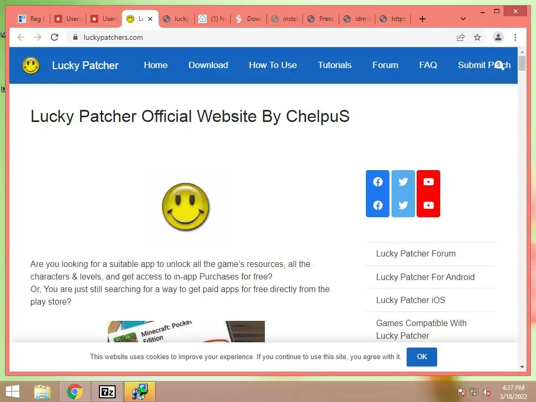
Task: Click the top Twitter icon
Action: (x=404, y=182)
